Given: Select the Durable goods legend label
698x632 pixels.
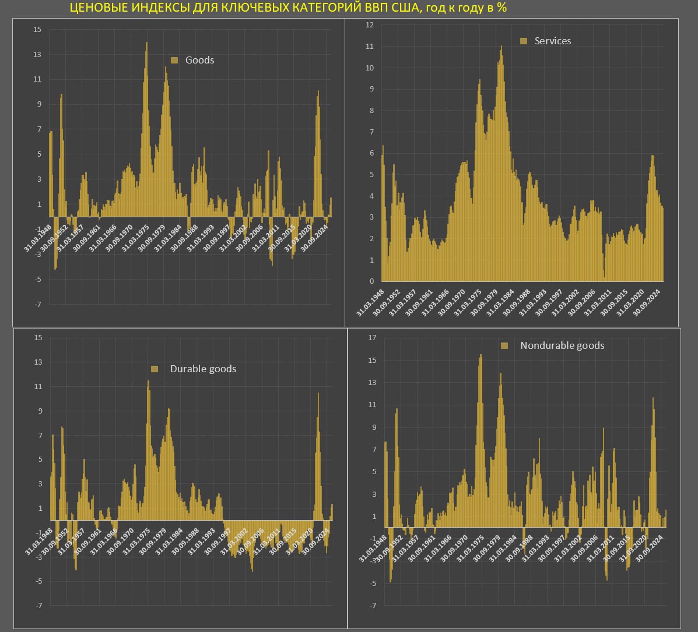Looking at the screenshot, I should click(203, 369).
